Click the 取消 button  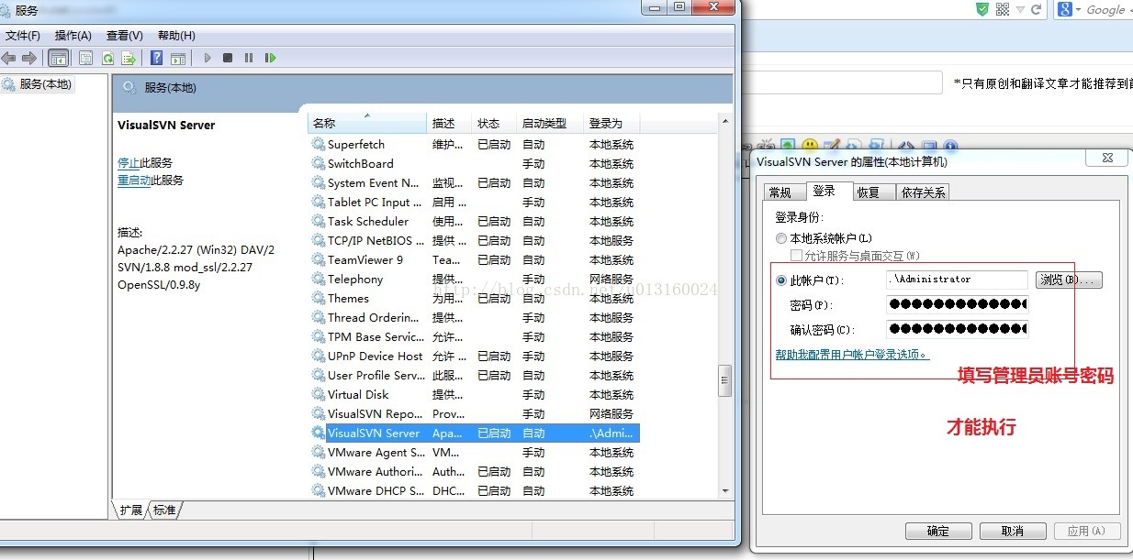tap(1013, 531)
